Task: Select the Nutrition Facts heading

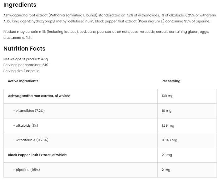Action: click(x=24, y=49)
